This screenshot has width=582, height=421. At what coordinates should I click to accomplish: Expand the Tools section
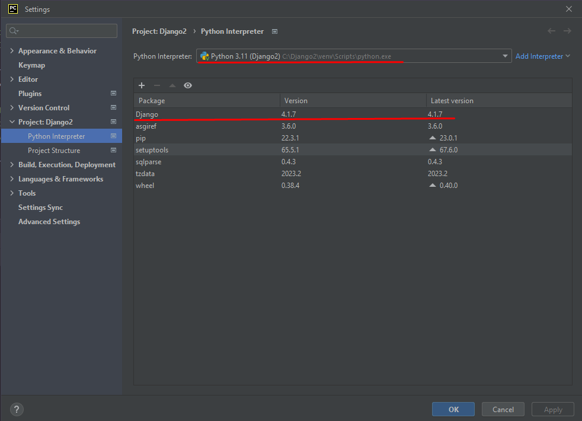12,193
